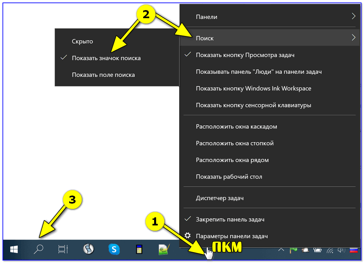
Task: Uncheck "Показать кнопку Просмотра задач"
Action: tap(245, 55)
